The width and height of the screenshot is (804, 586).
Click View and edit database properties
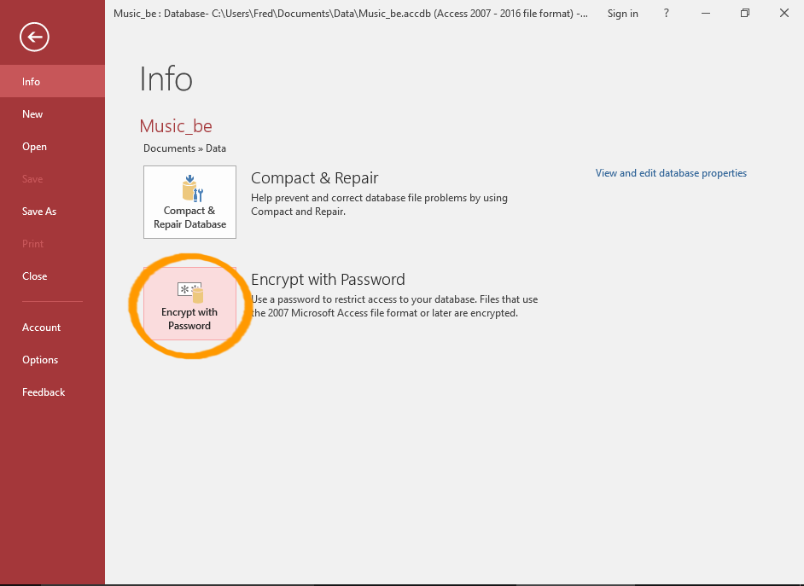671,173
